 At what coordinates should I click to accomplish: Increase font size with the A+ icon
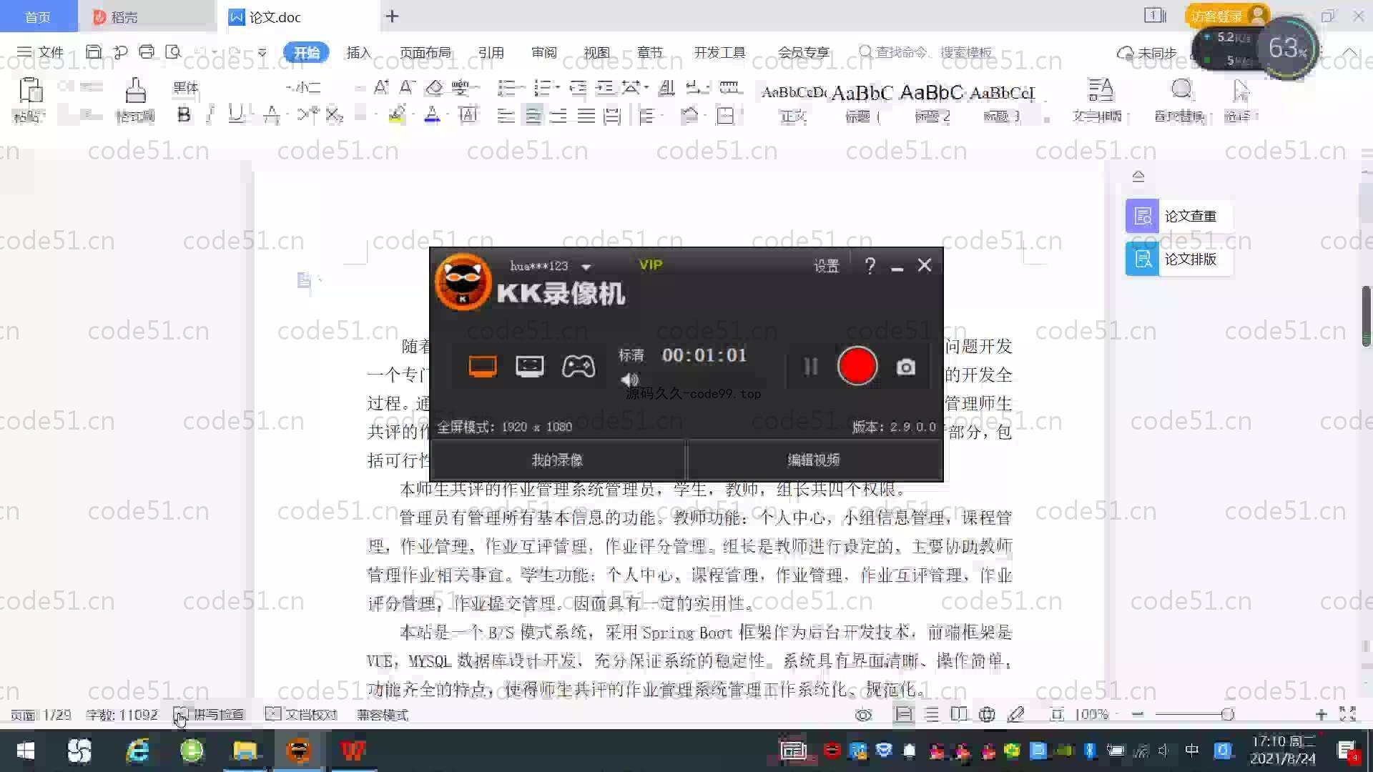pyautogui.click(x=381, y=88)
